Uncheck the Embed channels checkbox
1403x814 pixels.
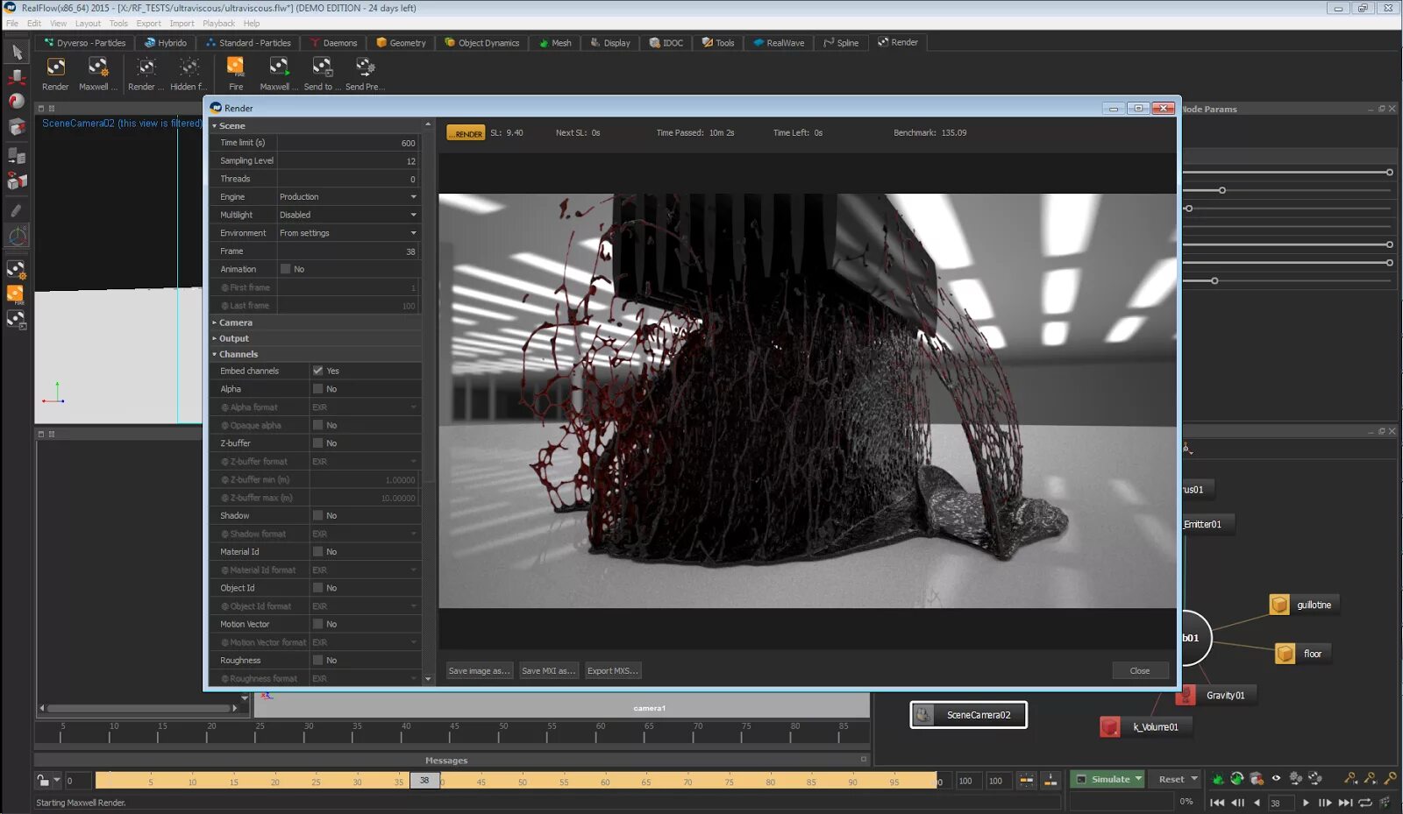click(317, 371)
